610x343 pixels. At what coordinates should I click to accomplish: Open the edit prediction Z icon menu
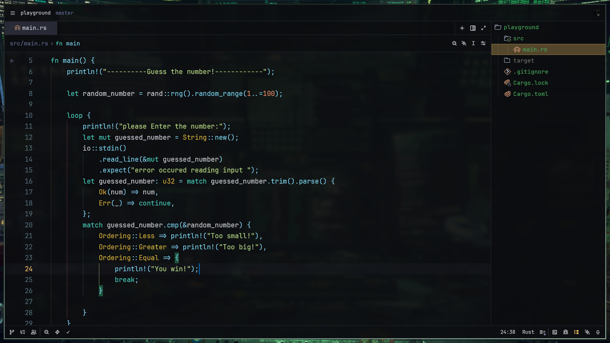point(543,332)
